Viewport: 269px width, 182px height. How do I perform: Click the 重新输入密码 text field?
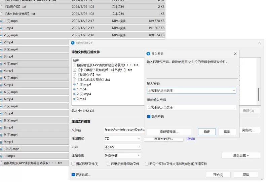tap(191, 108)
